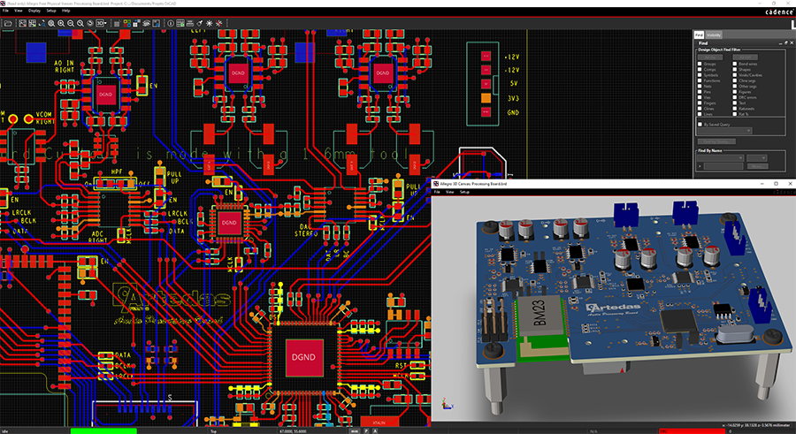796x434 pixels.
Task: Open the 3D button dropdown arrow
Action: (105, 23)
